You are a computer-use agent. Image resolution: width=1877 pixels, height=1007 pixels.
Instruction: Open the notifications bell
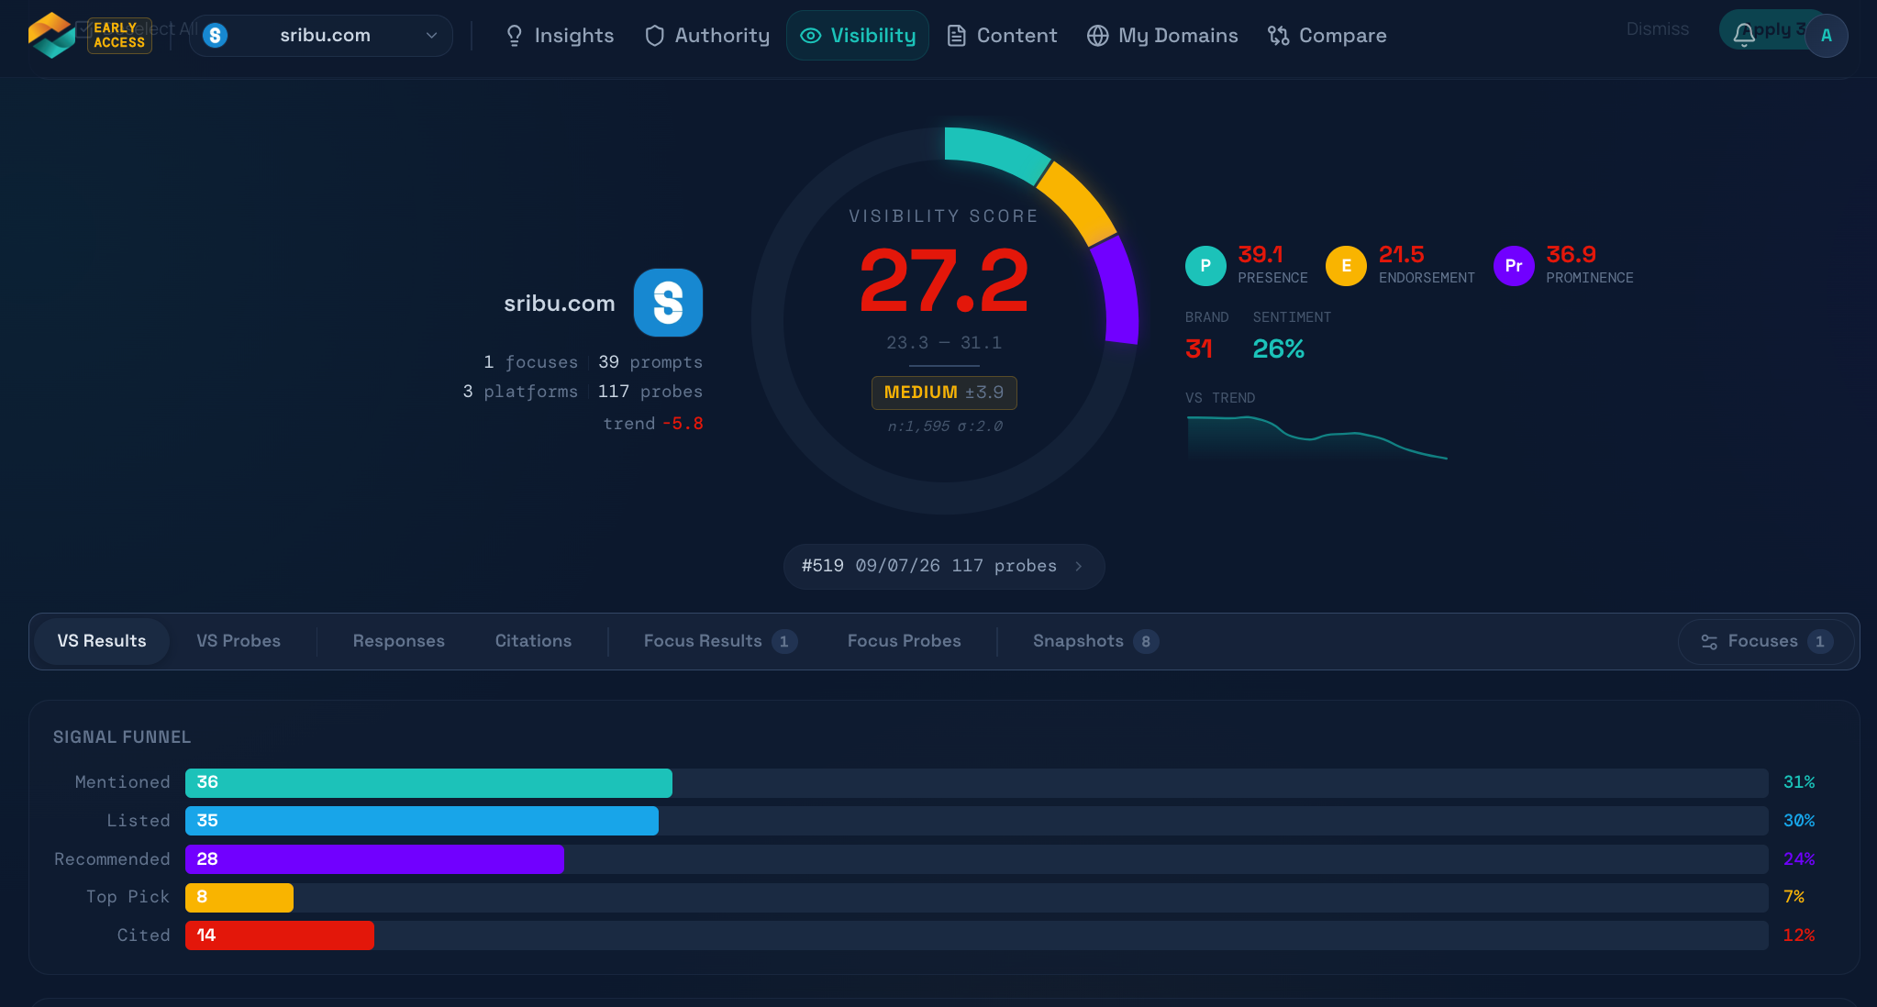point(1744,35)
